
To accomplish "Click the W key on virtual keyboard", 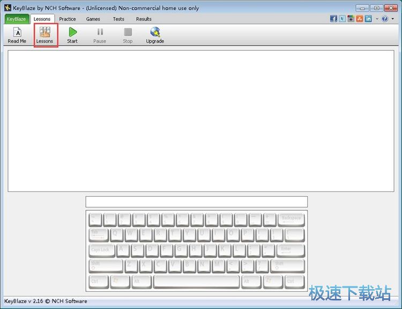I will (131, 236).
